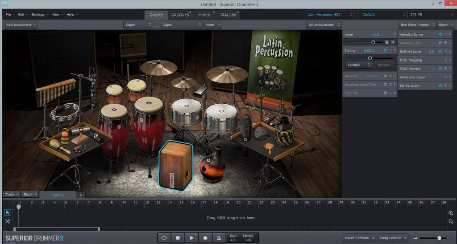The image size is (457, 244).
Task: Toggle the metronome icon
Action: click(x=219, y=238)
